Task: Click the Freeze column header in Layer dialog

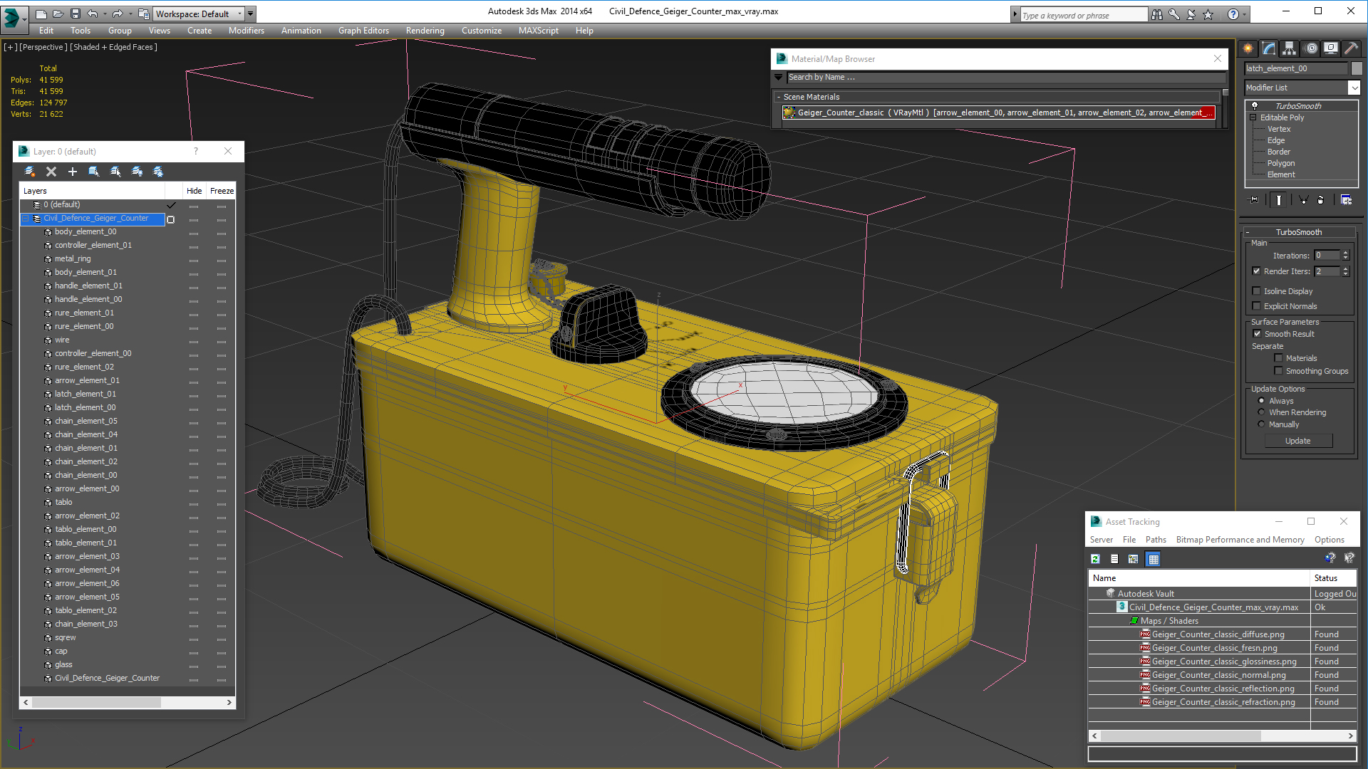Action: click(x=222, y=191)
